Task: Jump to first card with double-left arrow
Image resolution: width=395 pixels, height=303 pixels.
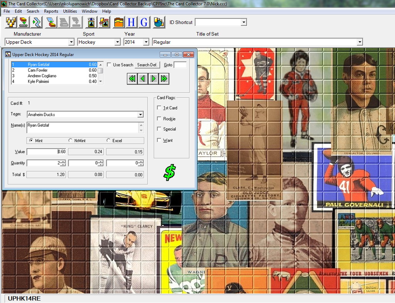Action: (x=132, y=79)
